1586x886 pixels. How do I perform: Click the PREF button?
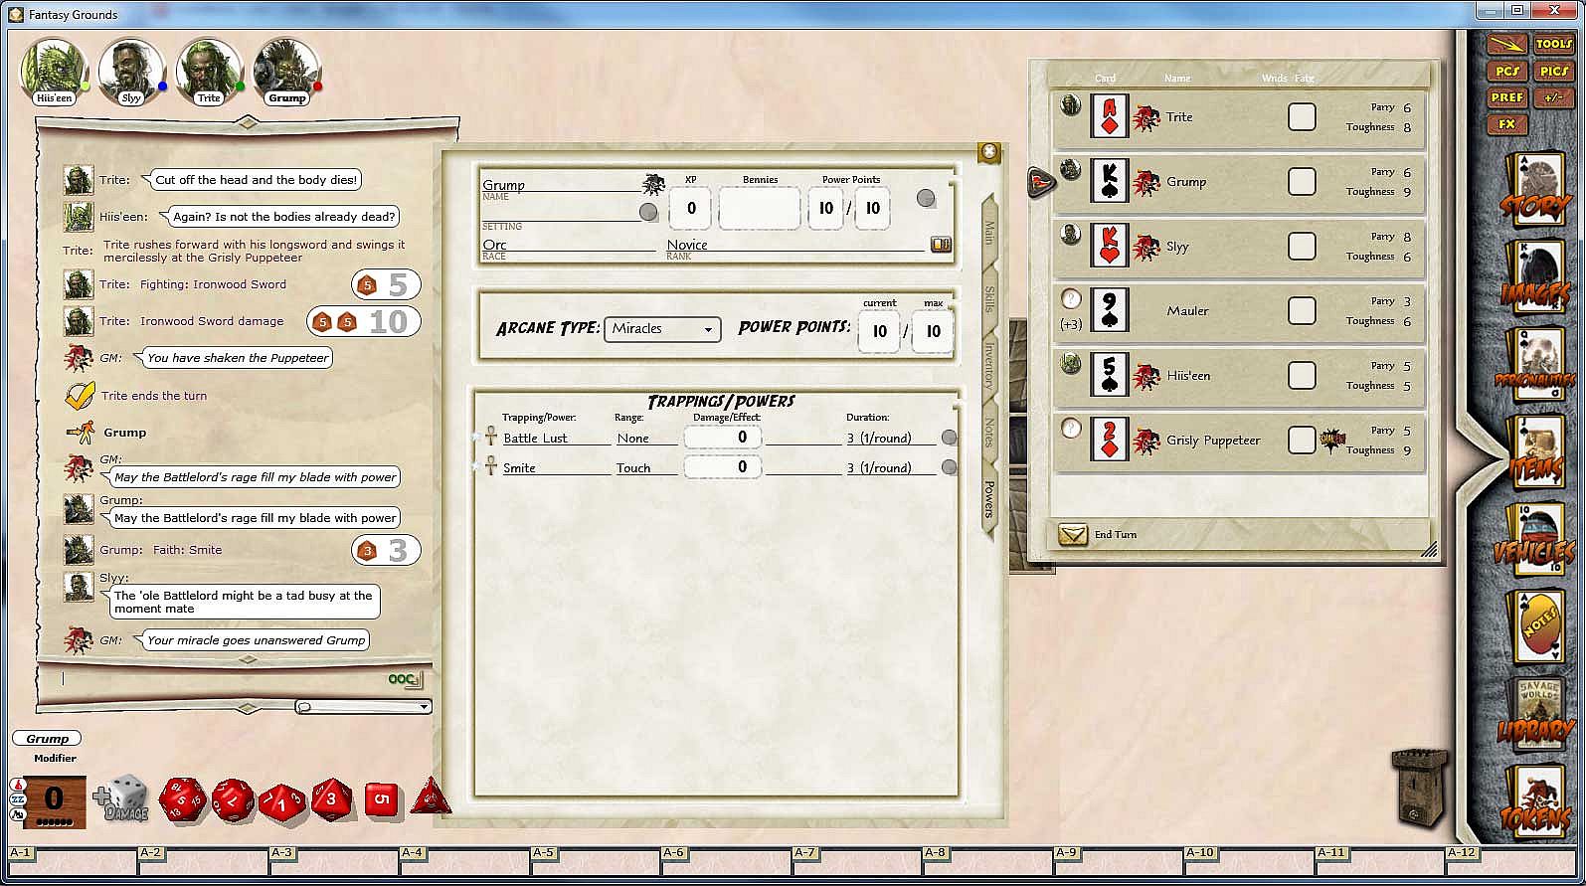click(x=1507, y=97)
